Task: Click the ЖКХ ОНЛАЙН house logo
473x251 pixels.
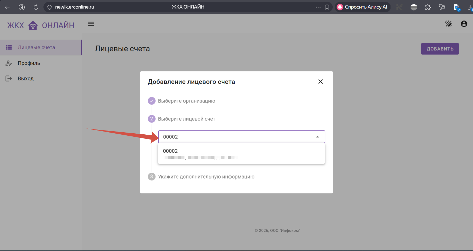Action: [x=33, y=25]
